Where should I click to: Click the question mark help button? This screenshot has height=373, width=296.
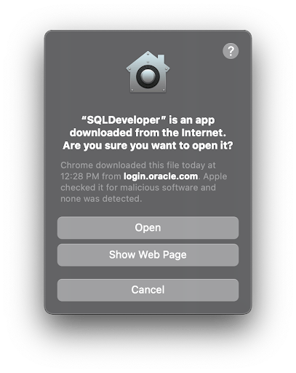pyautogui.click(x=231, y=51)
